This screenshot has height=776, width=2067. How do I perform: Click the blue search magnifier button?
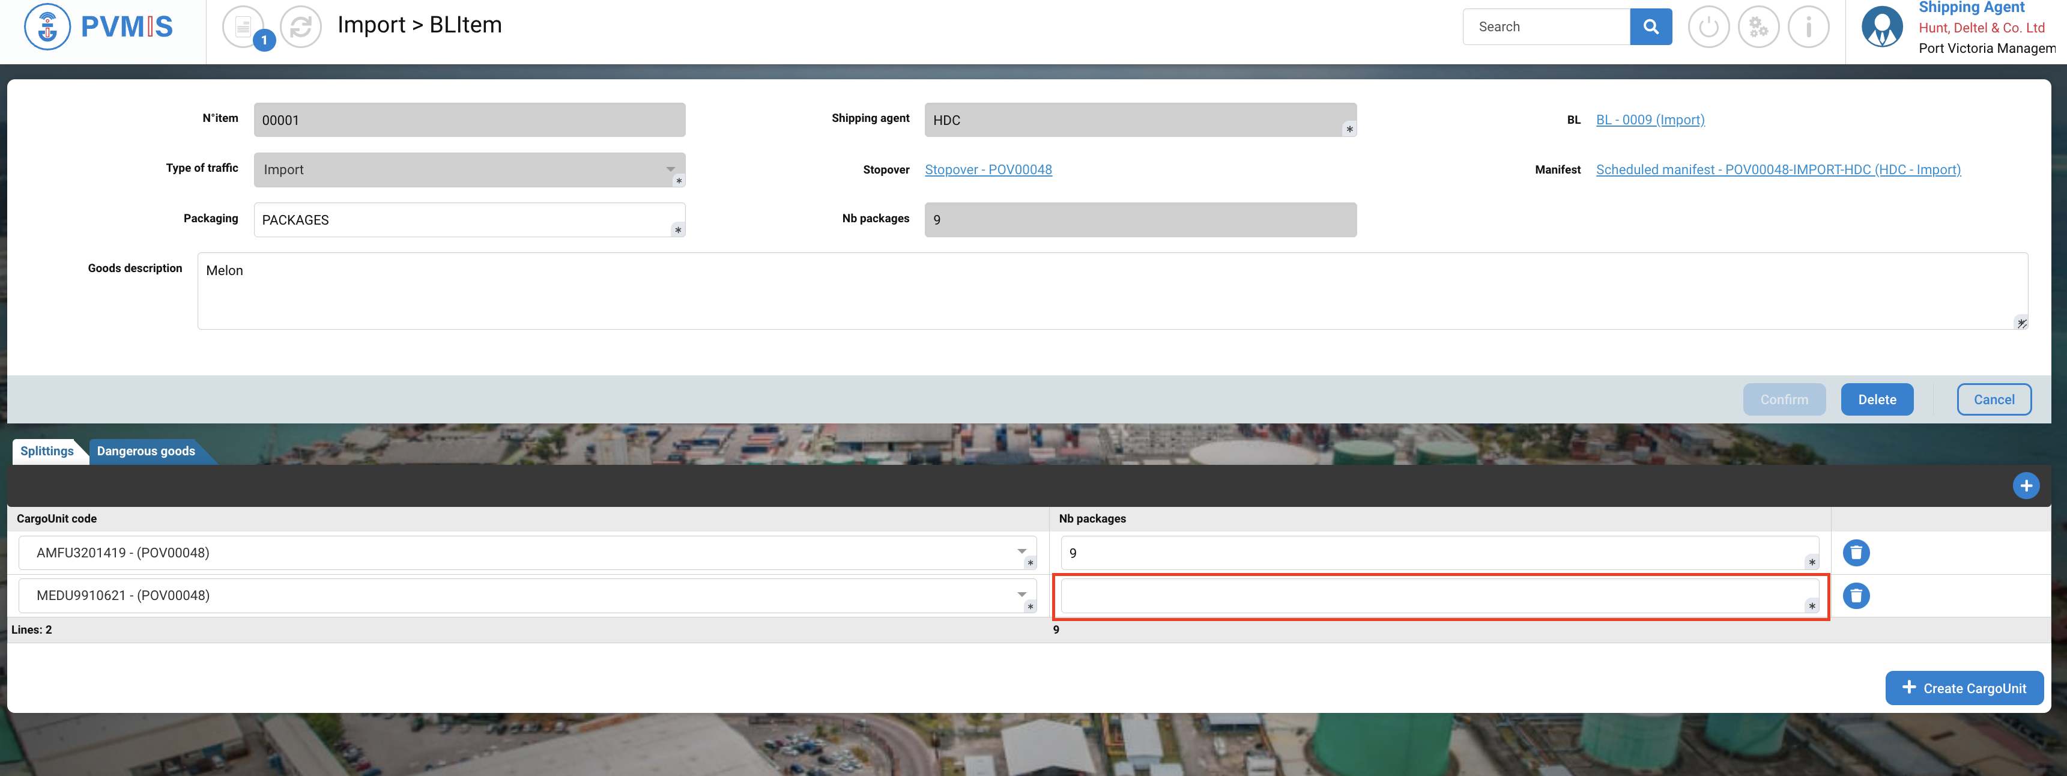click(1651, 26)
